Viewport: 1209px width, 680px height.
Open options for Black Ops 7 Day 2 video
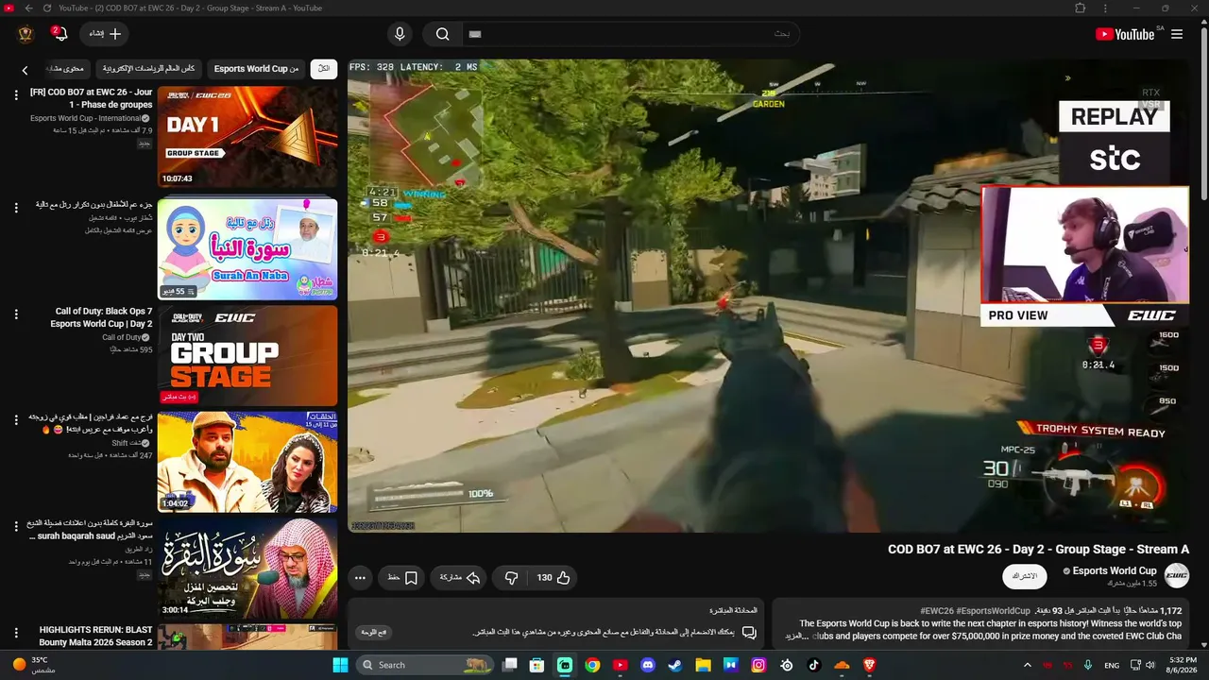pyautogui.click(x=16, y=314)
